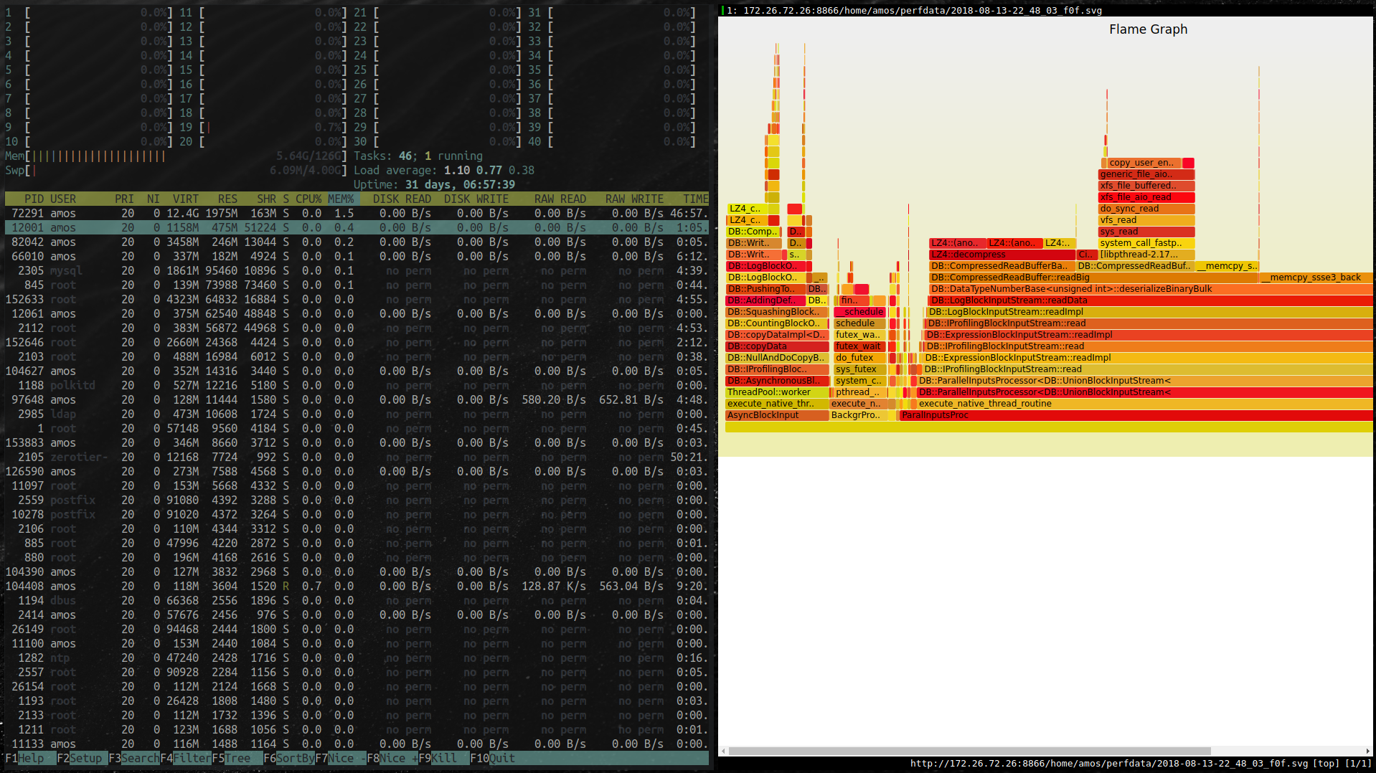Open F2 Setup in htop footer

[82, 758]
